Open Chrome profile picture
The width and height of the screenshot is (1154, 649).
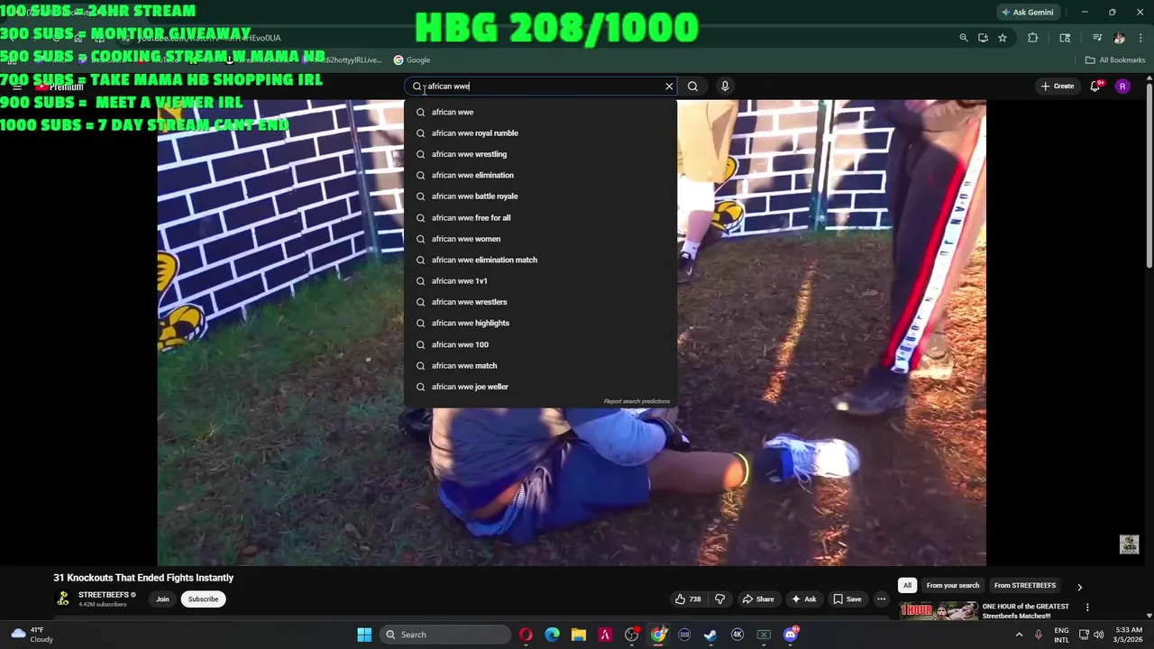coord(1119,38)
